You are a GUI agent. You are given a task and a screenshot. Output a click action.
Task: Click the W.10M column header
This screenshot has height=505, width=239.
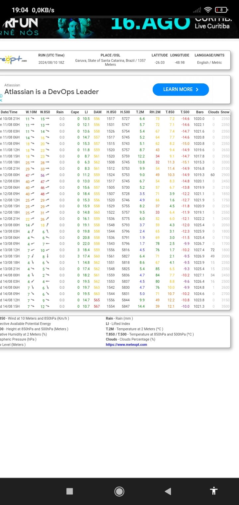point(31,112)
